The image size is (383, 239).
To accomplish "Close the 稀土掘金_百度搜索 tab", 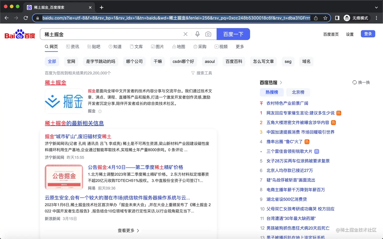I will 90,7.
